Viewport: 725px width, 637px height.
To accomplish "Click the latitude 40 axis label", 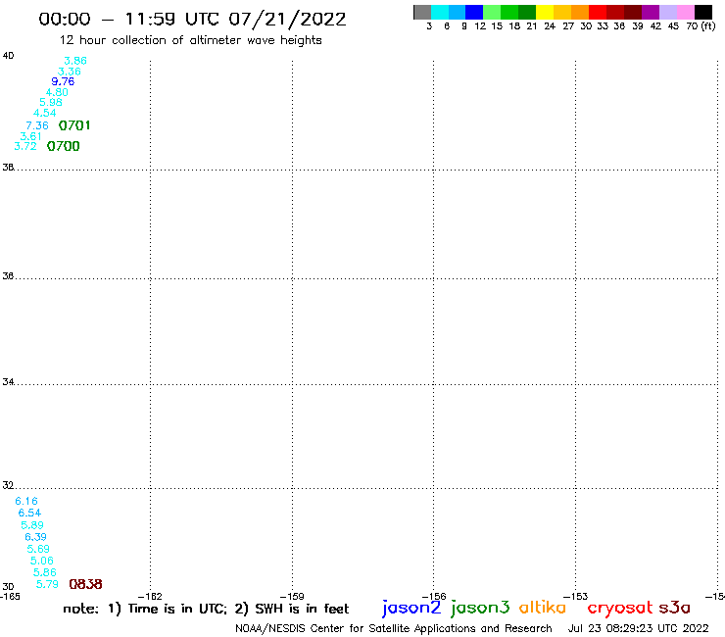I will coord(8,56).
